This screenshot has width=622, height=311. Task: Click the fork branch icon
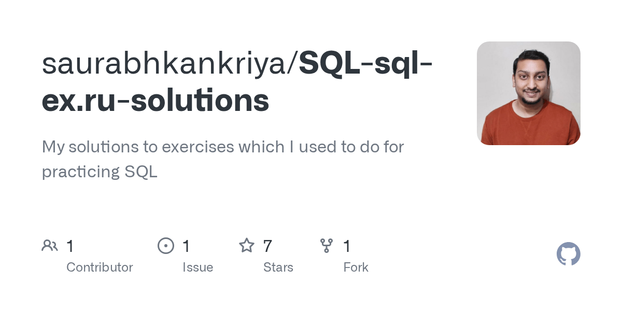coord(327,246)
